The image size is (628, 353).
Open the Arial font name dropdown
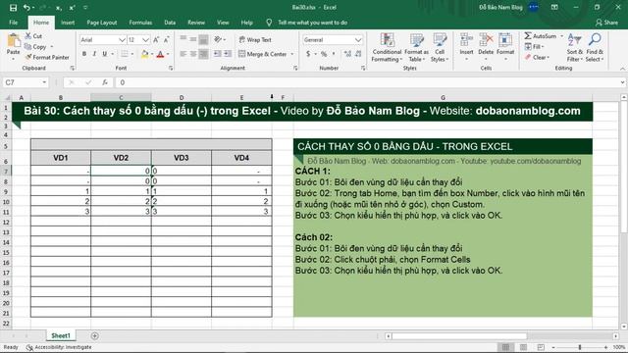click(x=122, y=40)
